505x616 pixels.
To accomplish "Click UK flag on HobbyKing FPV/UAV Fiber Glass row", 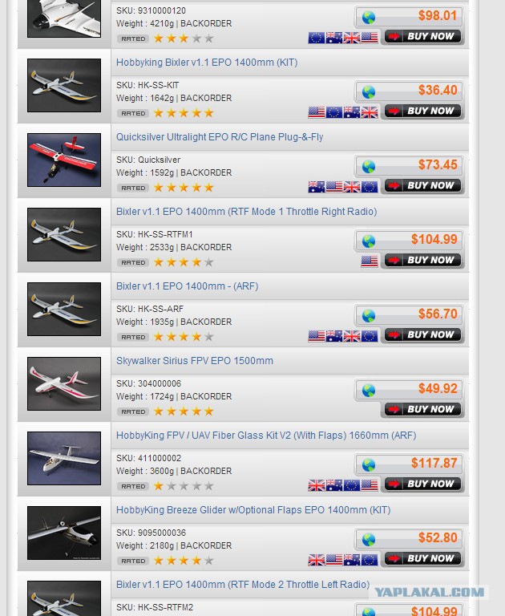I will click(317, 485).
